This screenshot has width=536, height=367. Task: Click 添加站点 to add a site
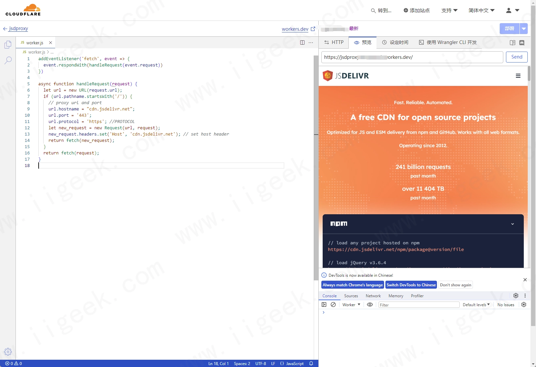pyautogui.click(x=417, y=11)
